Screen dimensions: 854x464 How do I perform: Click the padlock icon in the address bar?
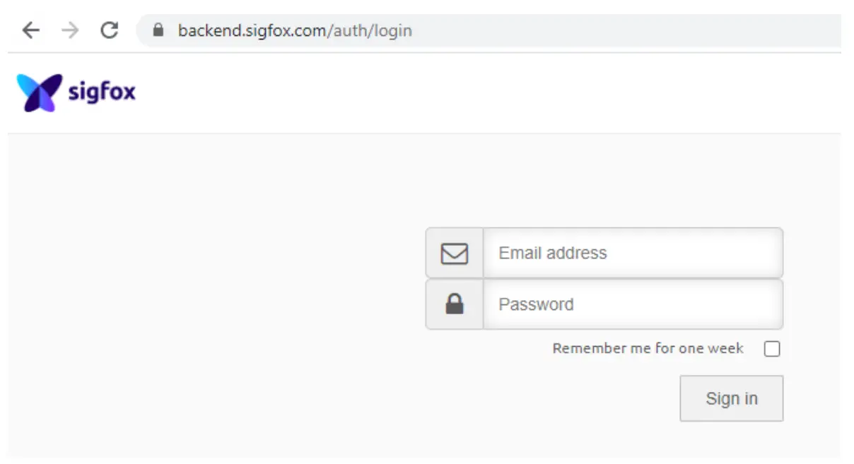(x=158, y=30)
